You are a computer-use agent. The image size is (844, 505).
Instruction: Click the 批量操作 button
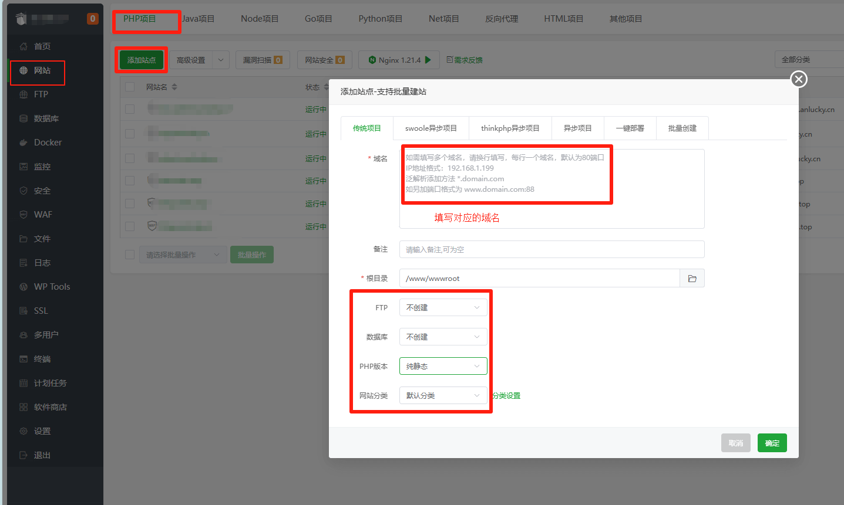[x=252, y=255]
